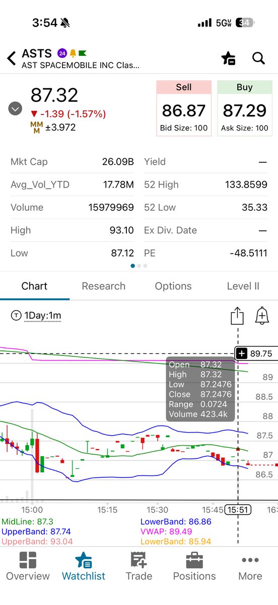Tap the yellow alert bell beside ASTS

point(73,53)
